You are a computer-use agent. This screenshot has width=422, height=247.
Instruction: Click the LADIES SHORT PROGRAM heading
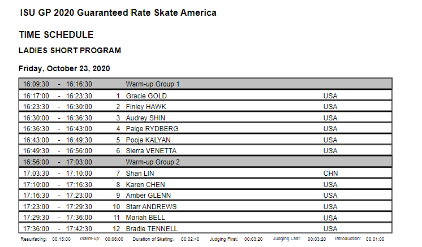point(70,50)
